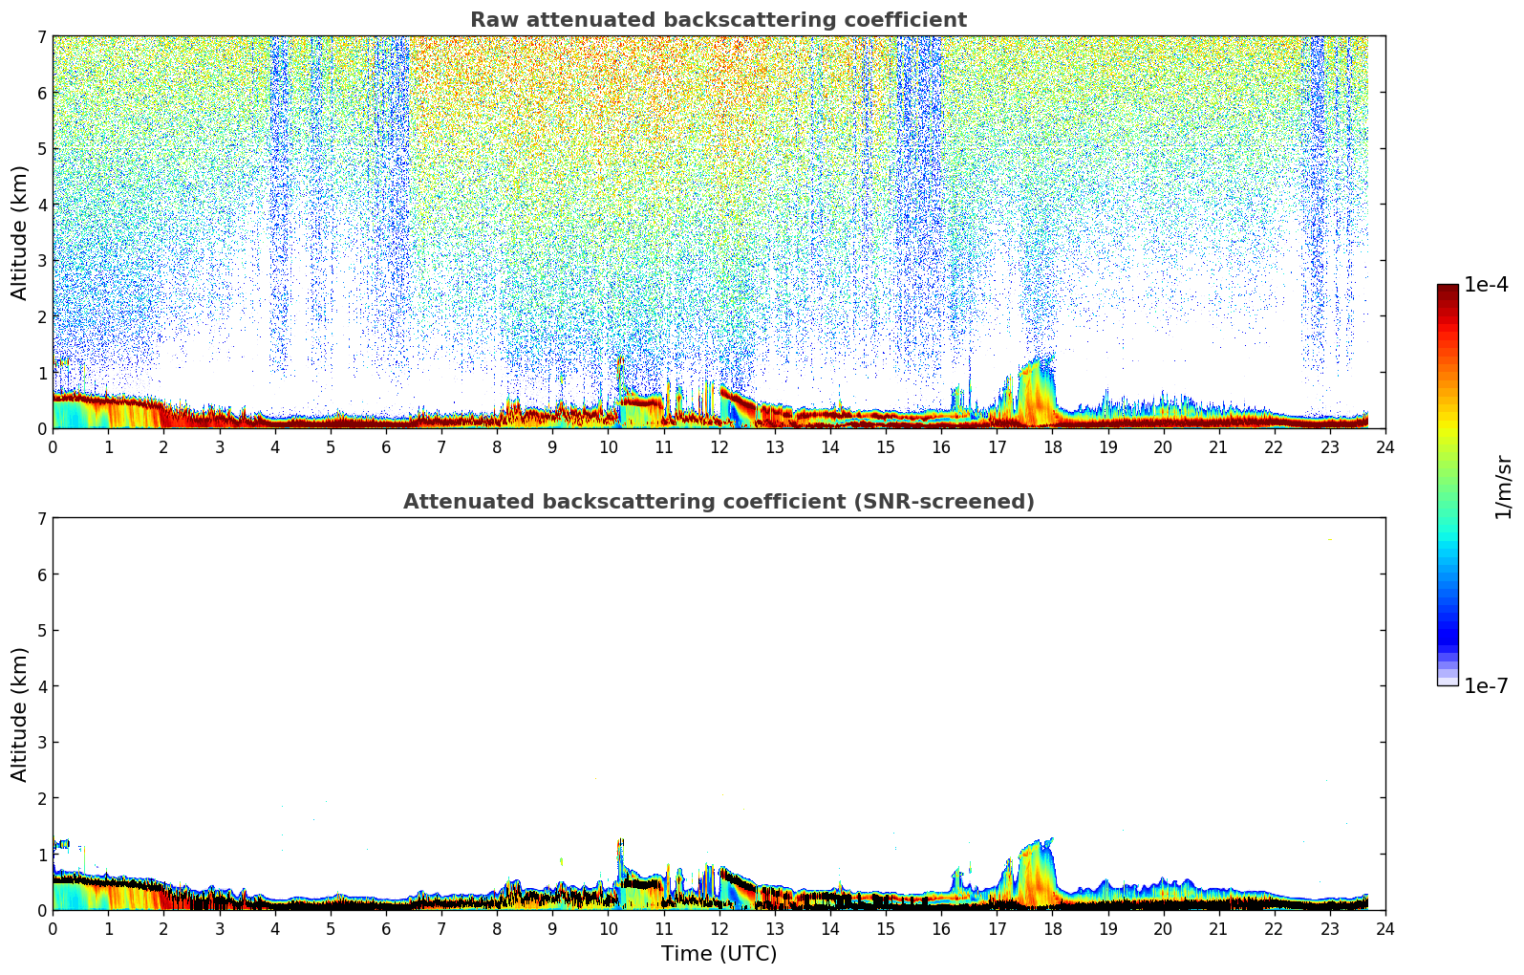1524x975 pixels.
Task: Click the '1/m/sr' colorbar units label
Action: pyautogui.click(x=1503, y=487)
